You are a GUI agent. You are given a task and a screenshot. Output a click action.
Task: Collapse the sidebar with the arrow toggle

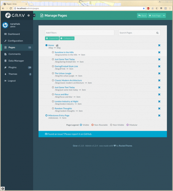34,15
